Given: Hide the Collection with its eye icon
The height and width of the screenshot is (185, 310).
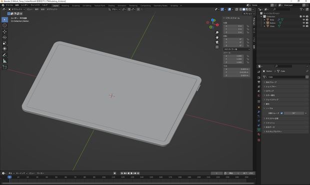Looking at the screenshot, I should tap(304, 16).
